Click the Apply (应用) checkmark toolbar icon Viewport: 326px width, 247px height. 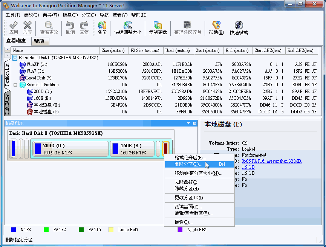pyautogui.click(x=14, y=26)
